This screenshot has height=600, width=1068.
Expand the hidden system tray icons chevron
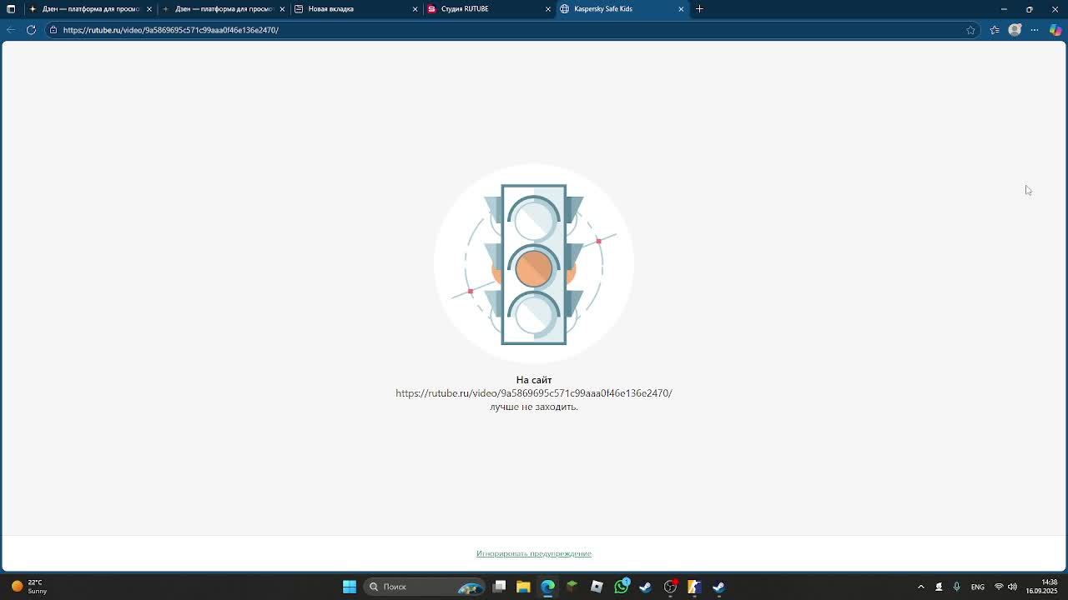tap(921, 587)
